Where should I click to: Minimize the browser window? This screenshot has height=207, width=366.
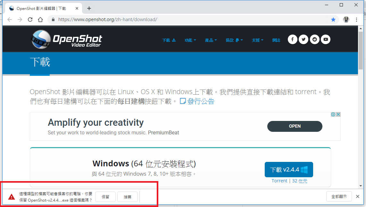327,5
